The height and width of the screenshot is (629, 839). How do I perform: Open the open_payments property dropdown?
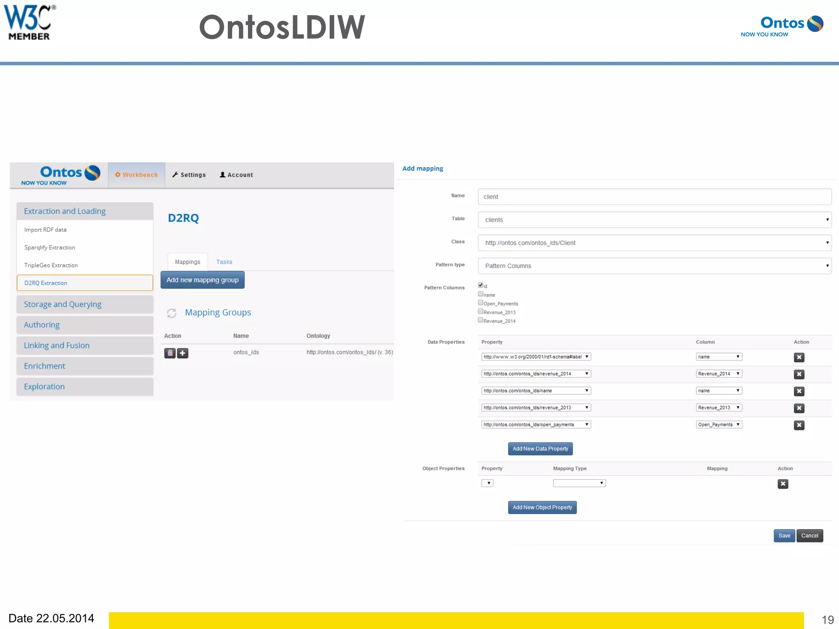536,425
